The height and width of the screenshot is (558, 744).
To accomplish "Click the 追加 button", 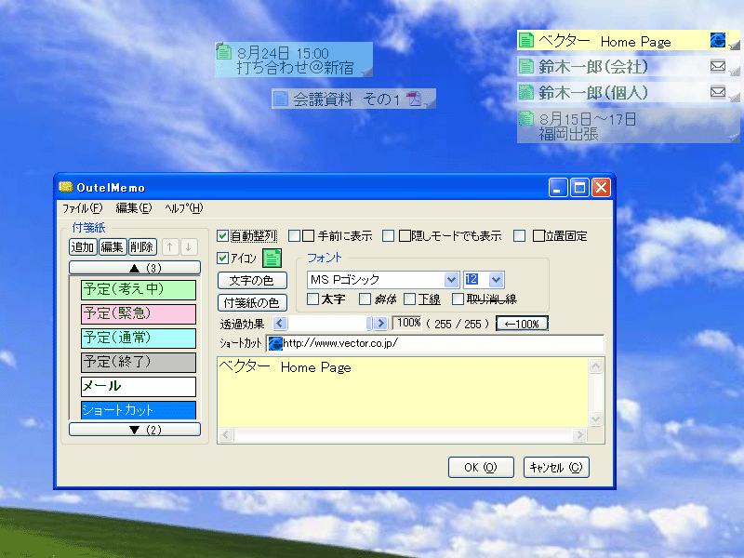I will coord(83,246).
